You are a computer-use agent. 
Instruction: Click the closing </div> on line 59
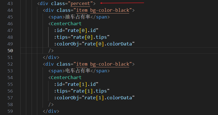click(51, 111)
